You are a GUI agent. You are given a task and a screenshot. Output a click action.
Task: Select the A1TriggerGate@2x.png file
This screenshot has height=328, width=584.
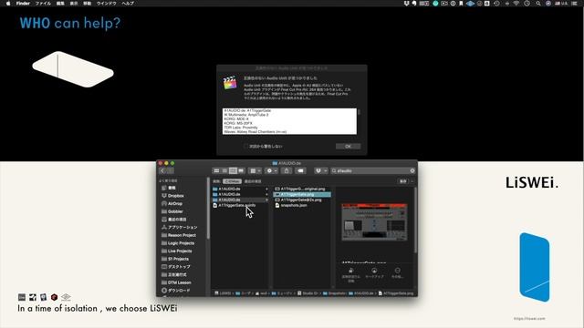point(302,200)
